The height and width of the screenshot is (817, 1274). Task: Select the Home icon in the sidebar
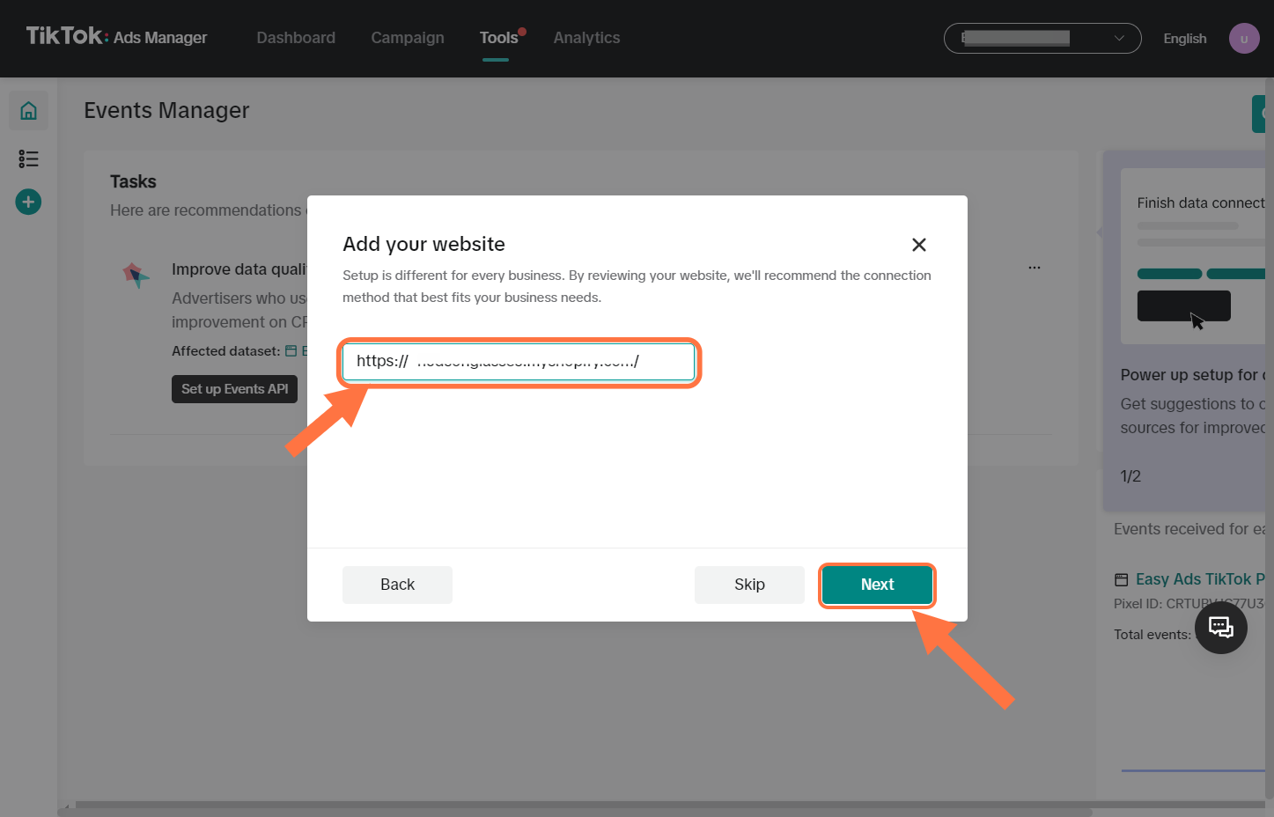click(x=28, y=111)
